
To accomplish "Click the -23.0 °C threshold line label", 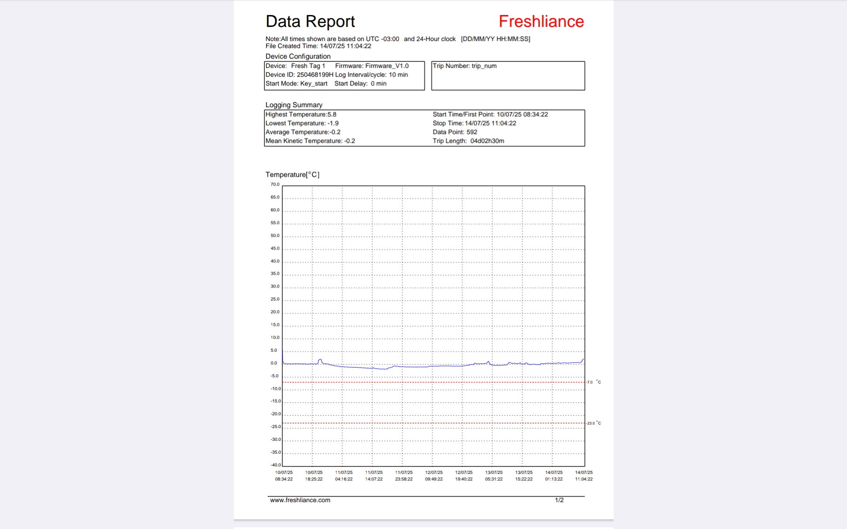I will (593, 423).
